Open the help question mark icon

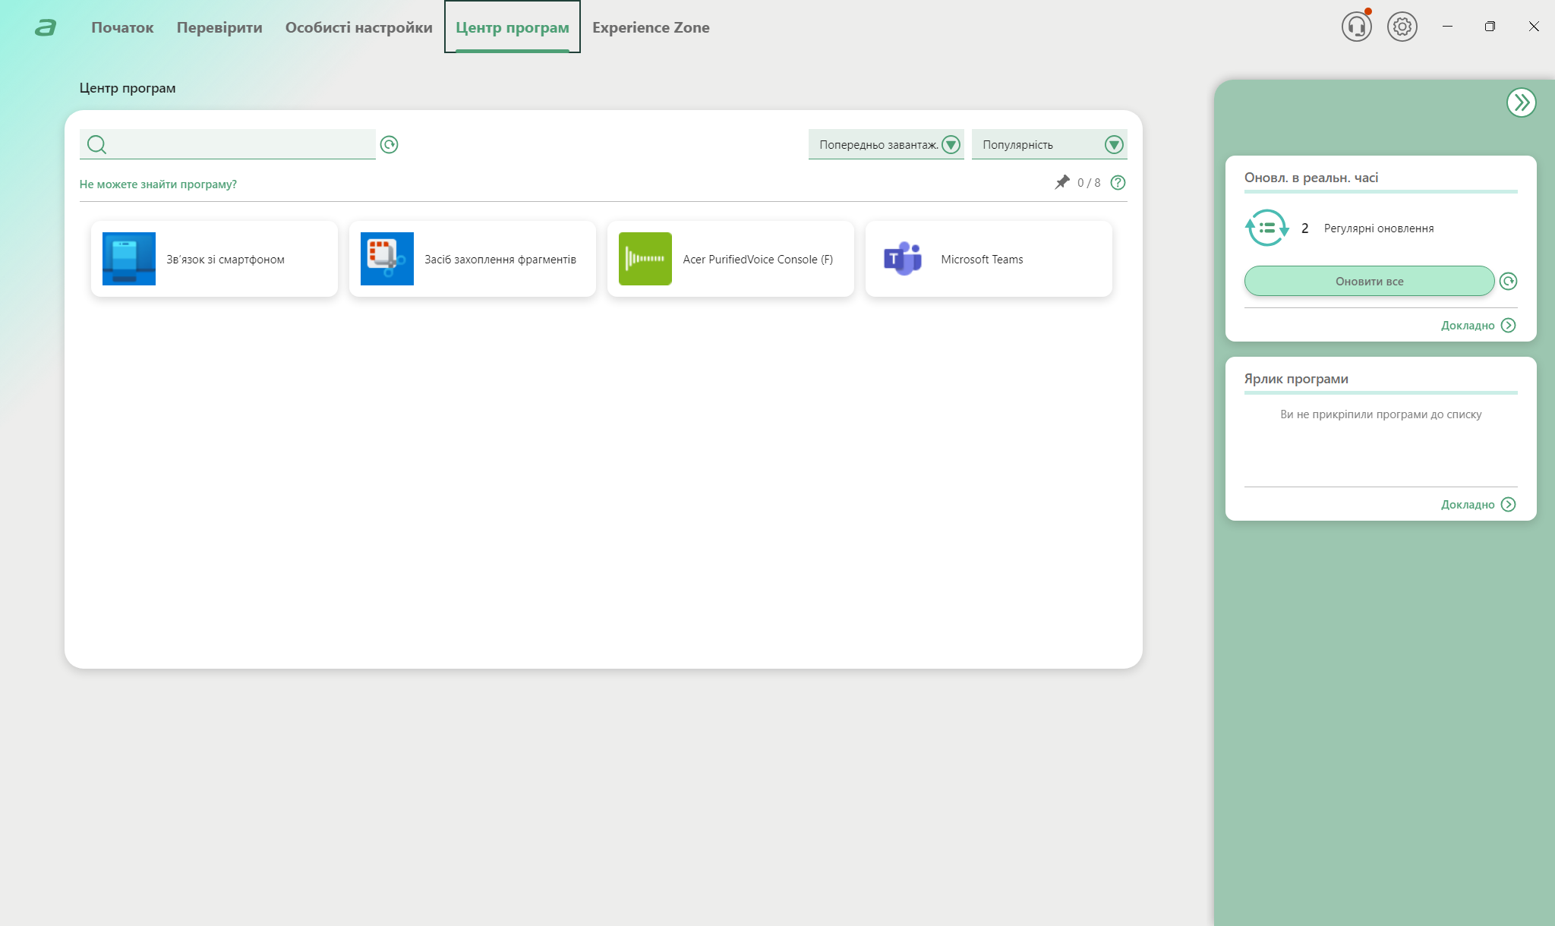(1118, 182)
